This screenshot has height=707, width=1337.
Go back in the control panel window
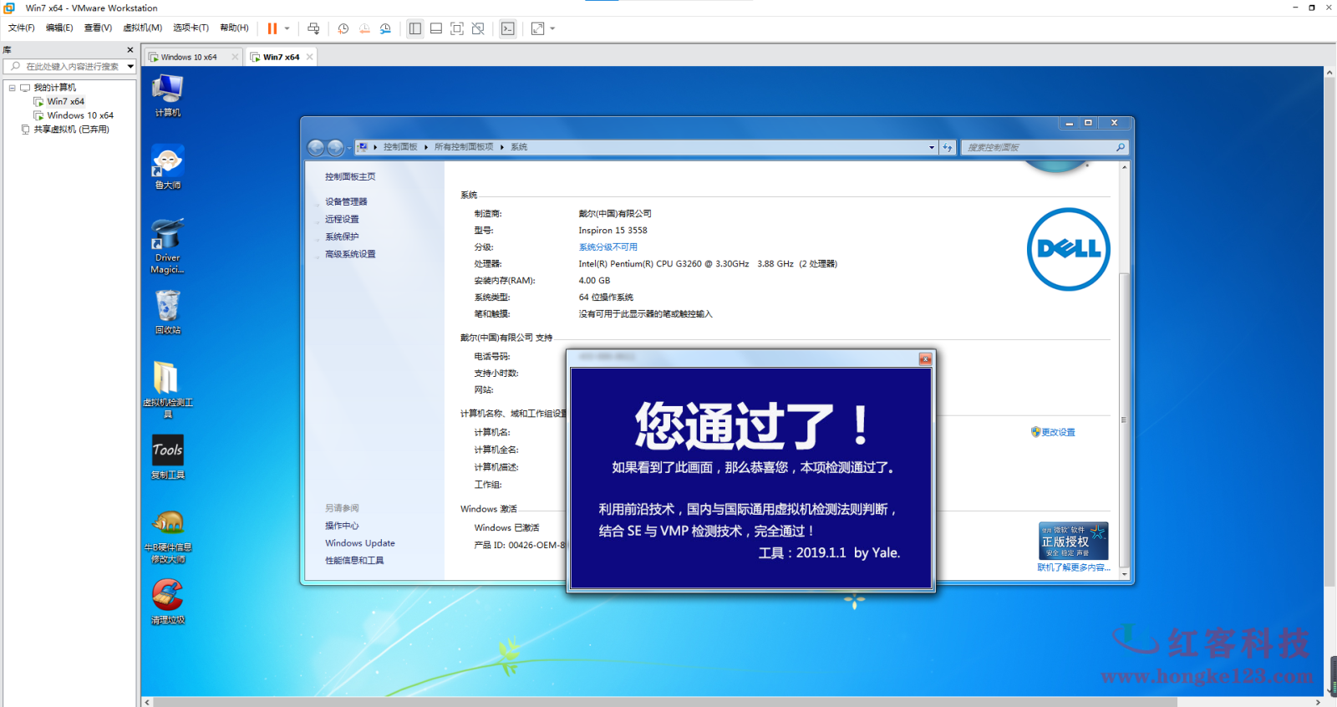click(x=316, y=147)
